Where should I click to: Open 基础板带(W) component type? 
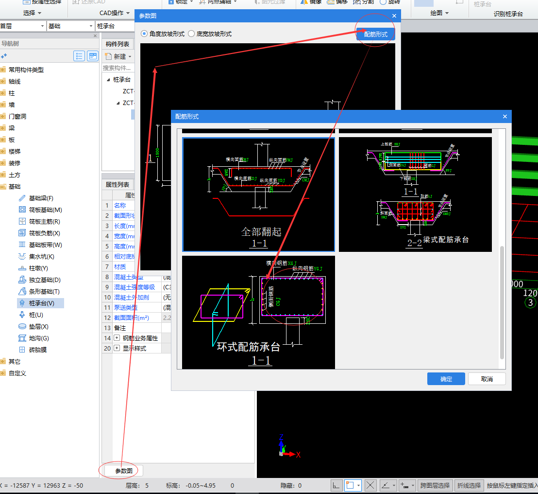pos(22,245)
